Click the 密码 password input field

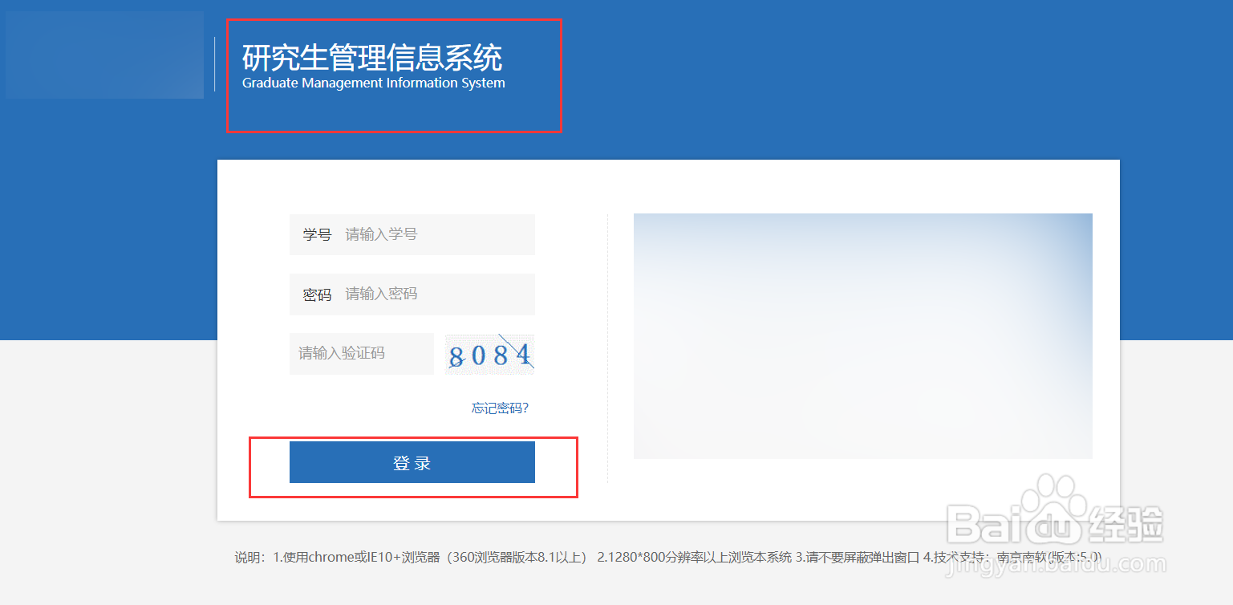pyautogui.click(x=437, y=294)
